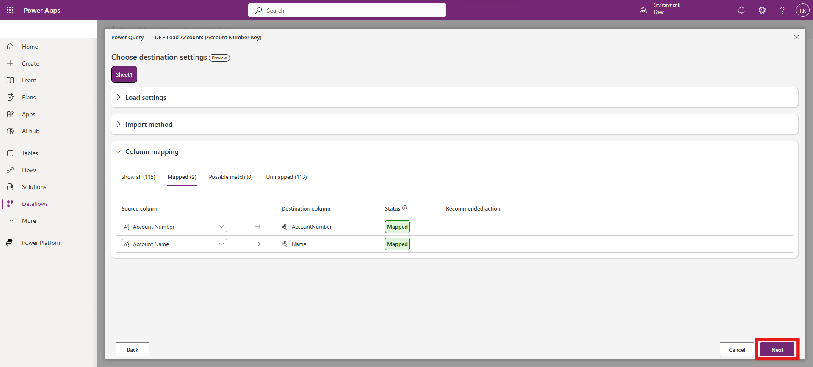Click the help question mark icon
The height and width of the screenshot is (367, 813).
click(782, 10)
